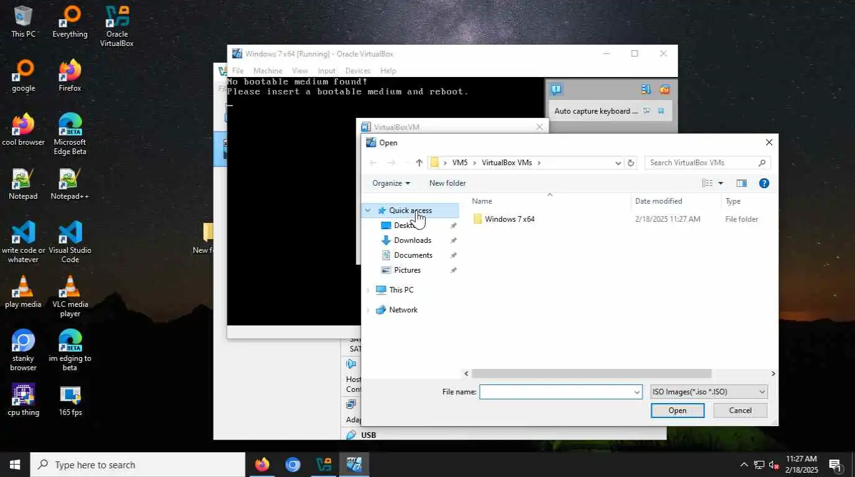Viewport: 855px width, 477px height.
Task: Click the search magnifier in the Open dialog
Action: [762, 163]
